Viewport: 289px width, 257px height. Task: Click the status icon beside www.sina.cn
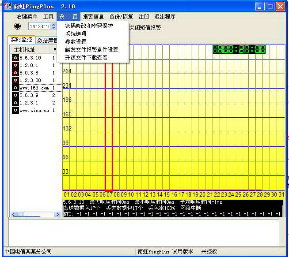tap(15, 110)
